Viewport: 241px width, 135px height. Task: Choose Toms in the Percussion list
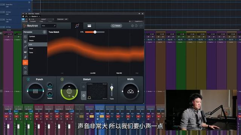click(x=38, y=52)
